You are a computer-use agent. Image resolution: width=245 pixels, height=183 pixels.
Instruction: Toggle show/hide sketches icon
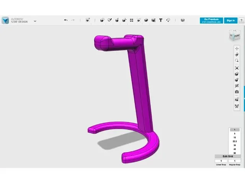(237, 86)
